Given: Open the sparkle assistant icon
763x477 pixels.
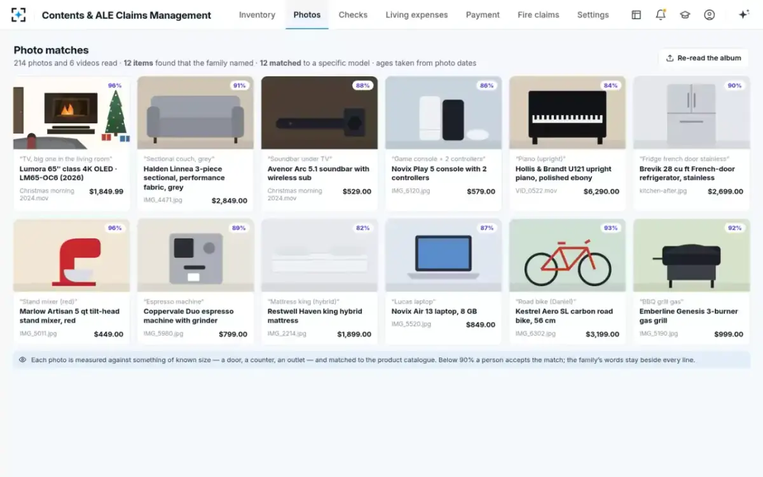Looking at the screenshot, I should click(744, 15).
